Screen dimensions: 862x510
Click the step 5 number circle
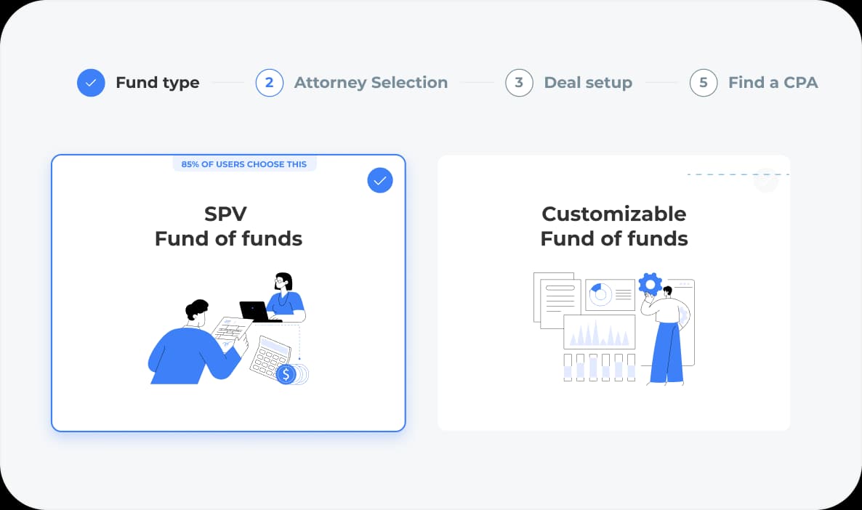pyautogui.click(x=704, y=83)
